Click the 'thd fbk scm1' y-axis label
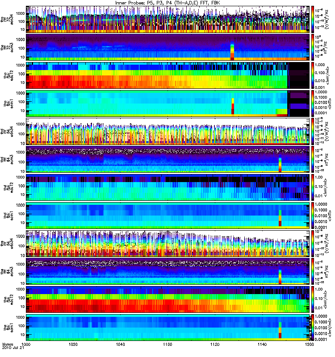This screenshot has width=335, height=357. pyautogui.click(x=8, y=216)
